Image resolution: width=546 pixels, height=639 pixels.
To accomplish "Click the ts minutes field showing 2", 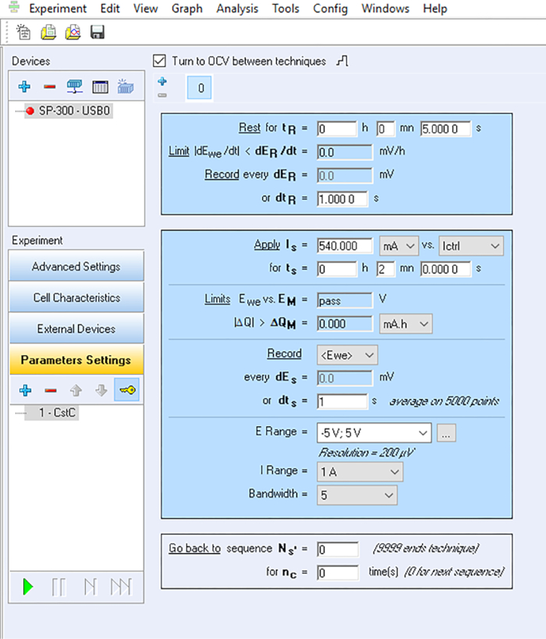I will coord(385,269).
